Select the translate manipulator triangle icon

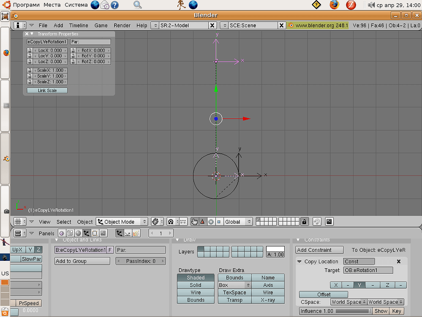[202, 221]
